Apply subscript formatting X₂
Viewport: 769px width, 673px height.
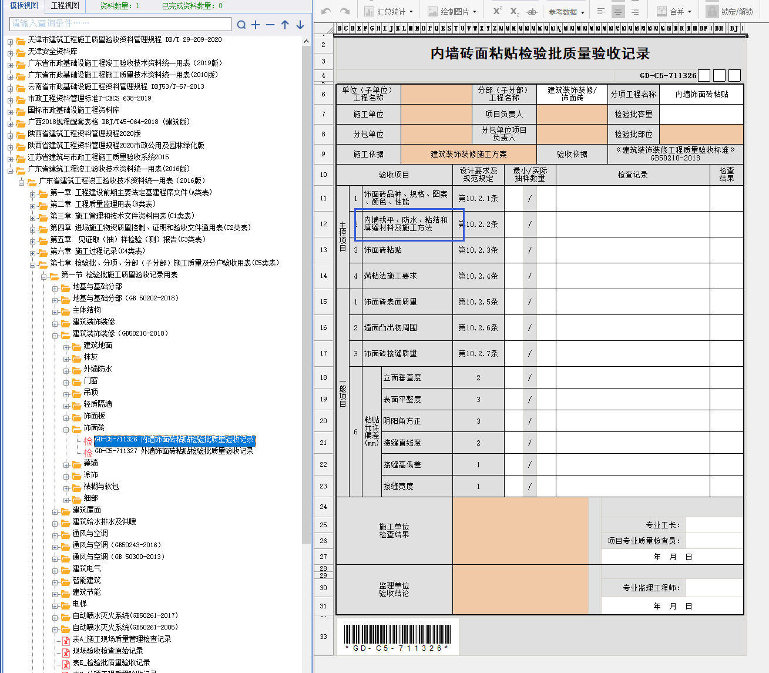click(515, 11)
